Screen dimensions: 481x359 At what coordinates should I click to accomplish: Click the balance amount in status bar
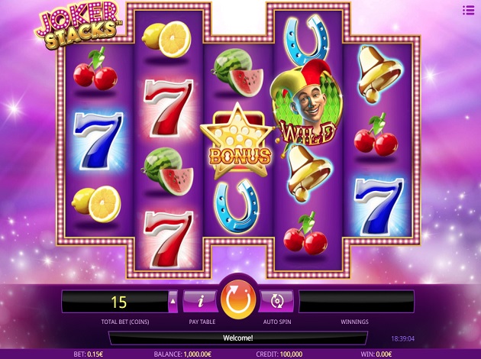pos(182,354)
